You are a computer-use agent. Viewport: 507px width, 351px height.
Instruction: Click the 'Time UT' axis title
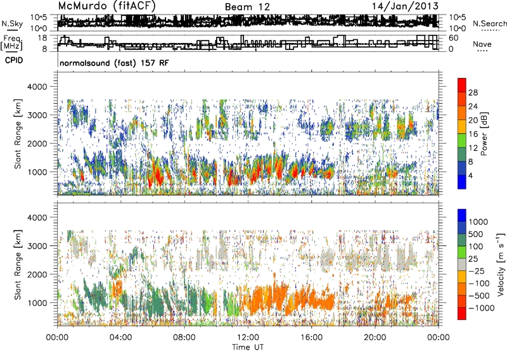tap(248, 347)
